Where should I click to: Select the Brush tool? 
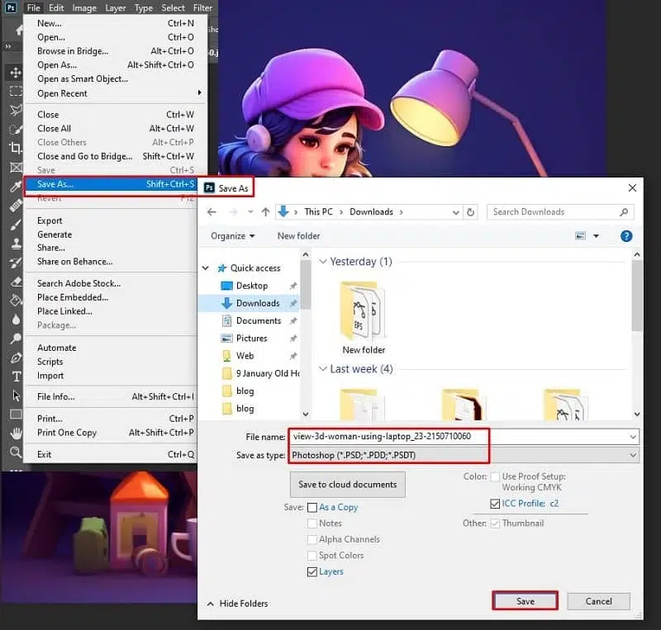pyautogui.click(x=16, y=225)
